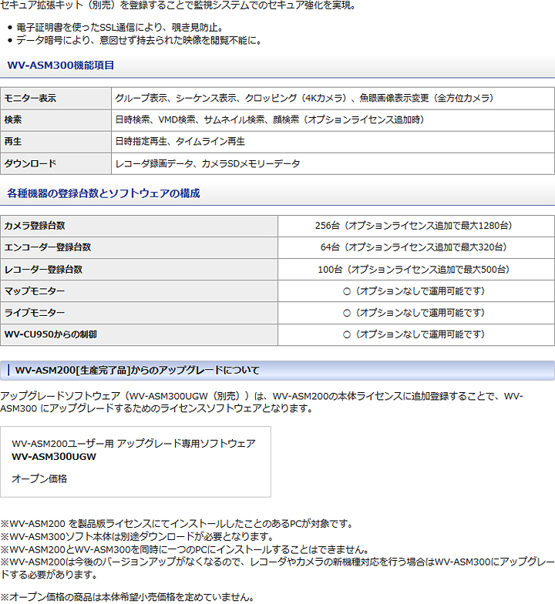The height and width of the screenshot is (604, 555).
Task: Click the 'WV-ASM300機能項目' section heading
Action: tap(61, 65)
